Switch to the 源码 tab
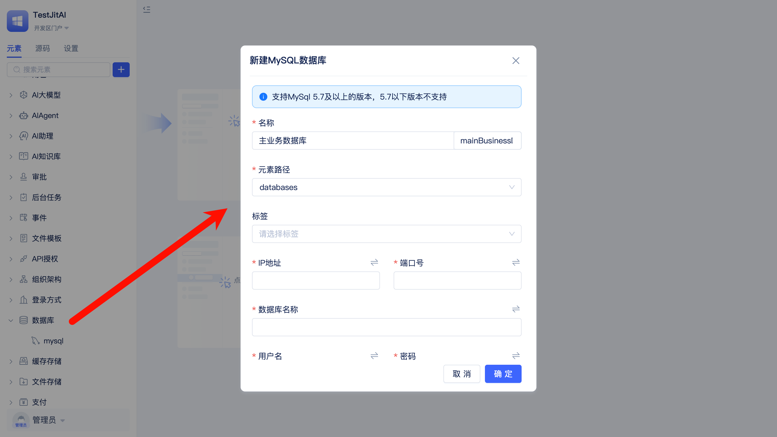Viewport: 777px width, 437px height. pos(43,48)
